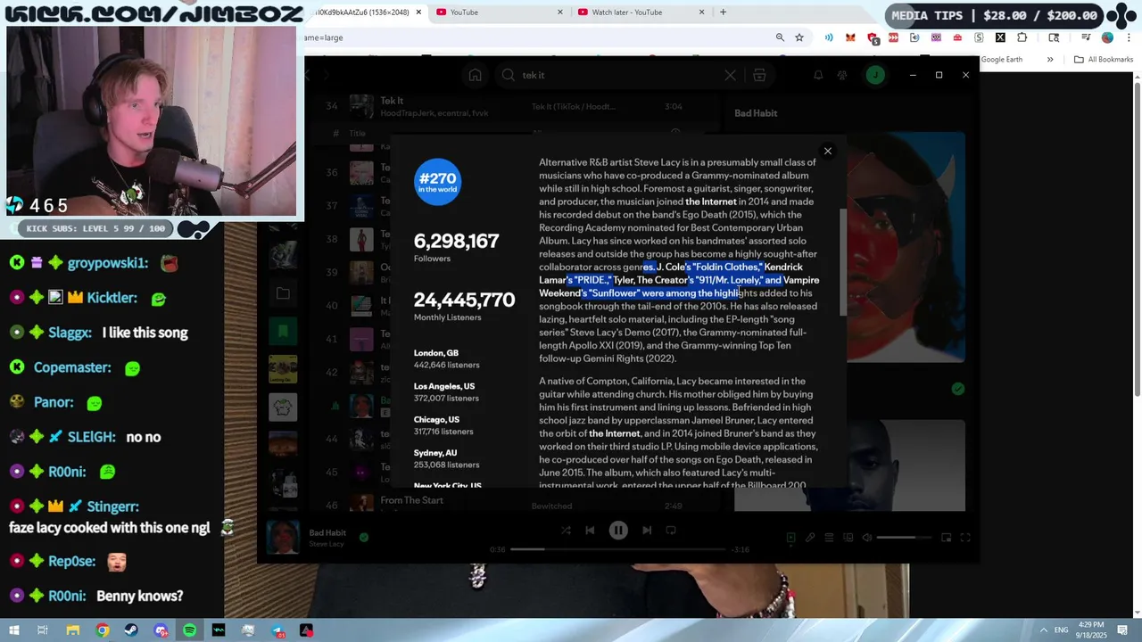Viewport: 1142px width, 642px height.
Task: Close the 'YouTube' browser tab
Action: click(x=560, y=12)
